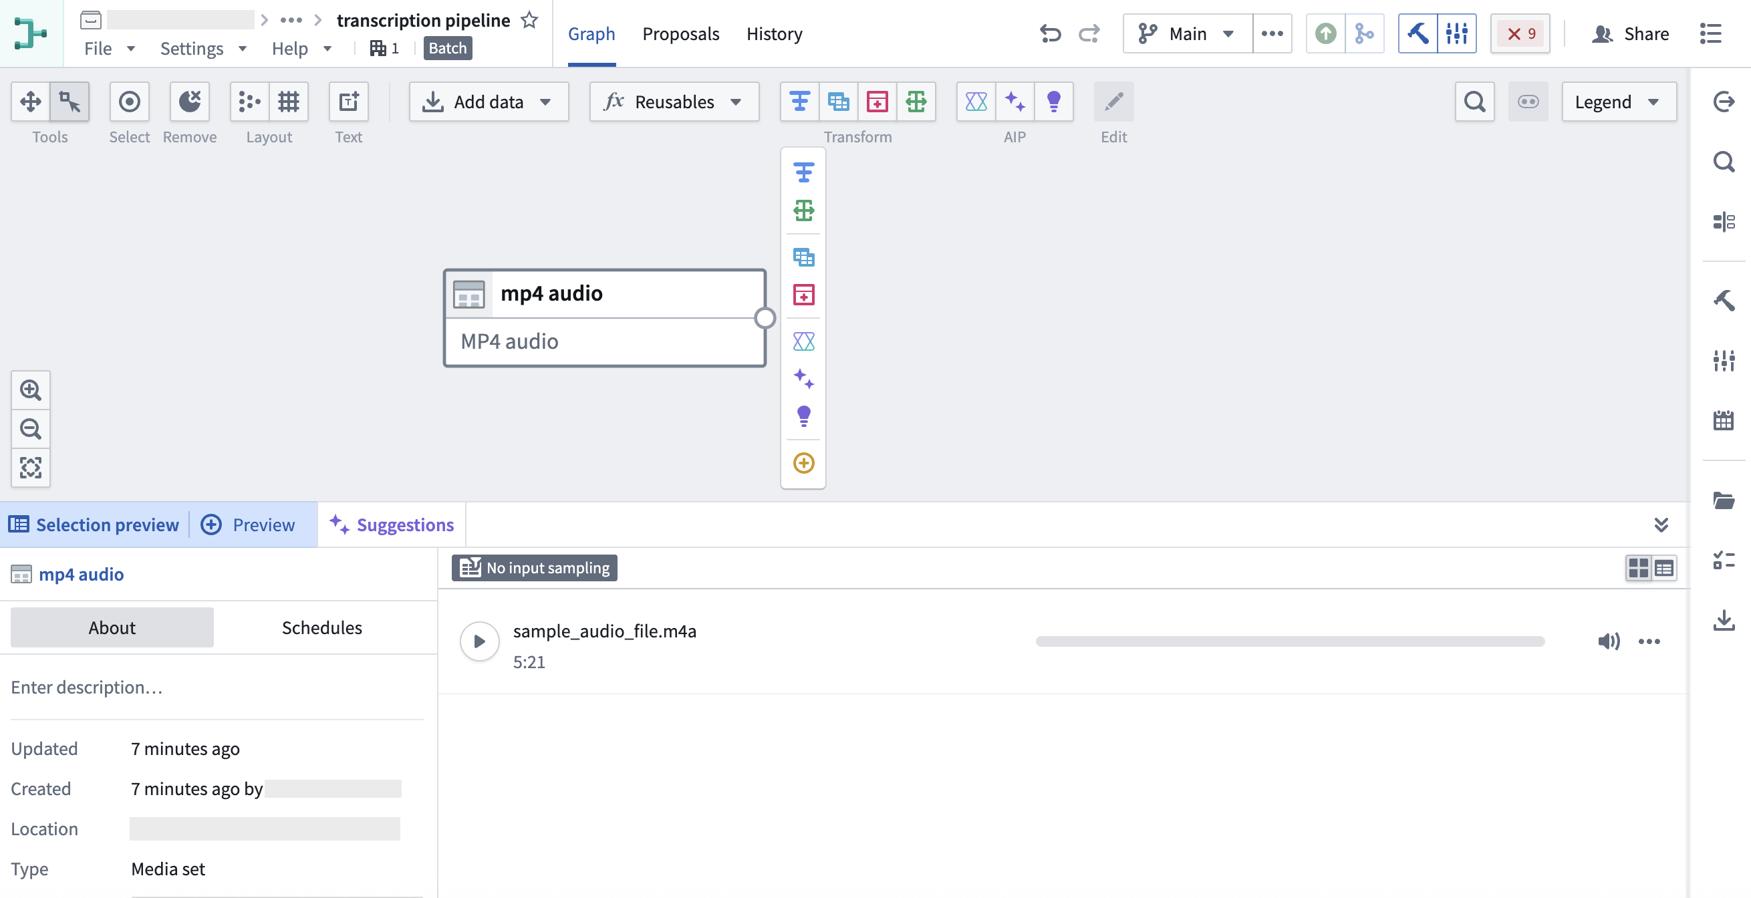
Task: Switch to the Proposals tab
Action: (x=680, y=33)
